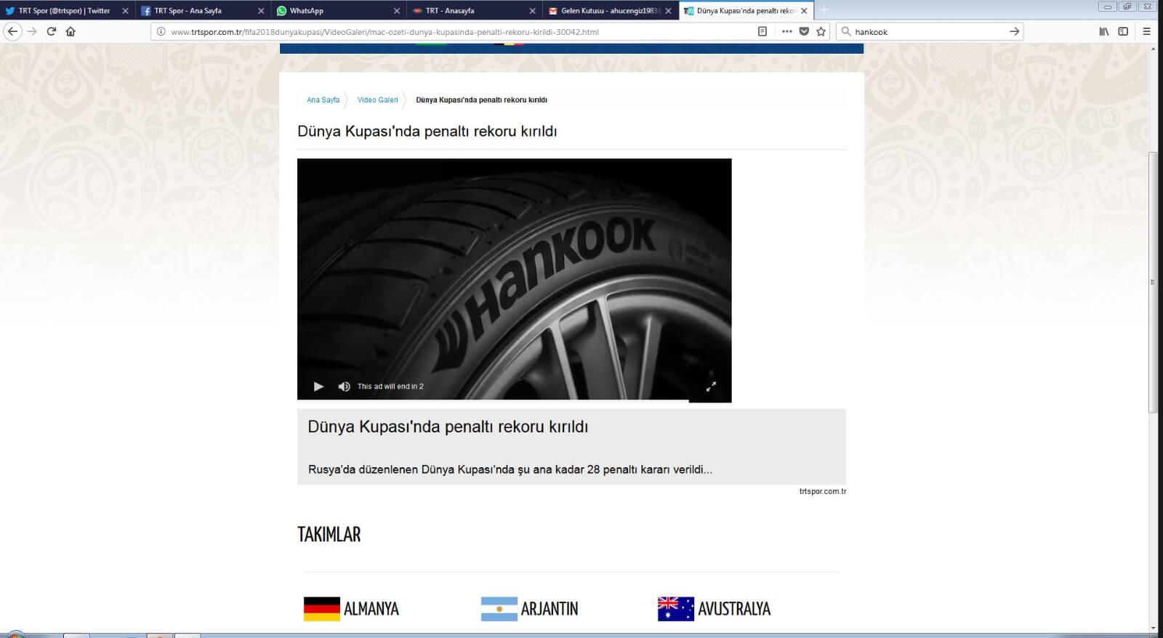Select the ALMANYA team with German flag
1163x638 pixels.
pos(352,609)
